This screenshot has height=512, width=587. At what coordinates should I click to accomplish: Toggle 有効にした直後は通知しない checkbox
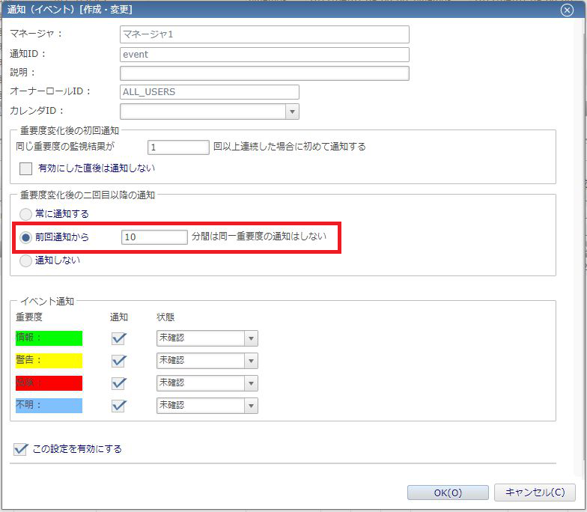point(25,168)
